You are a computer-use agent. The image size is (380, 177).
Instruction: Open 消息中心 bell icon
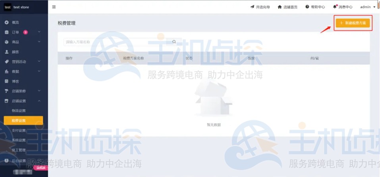tap(335, 7)
